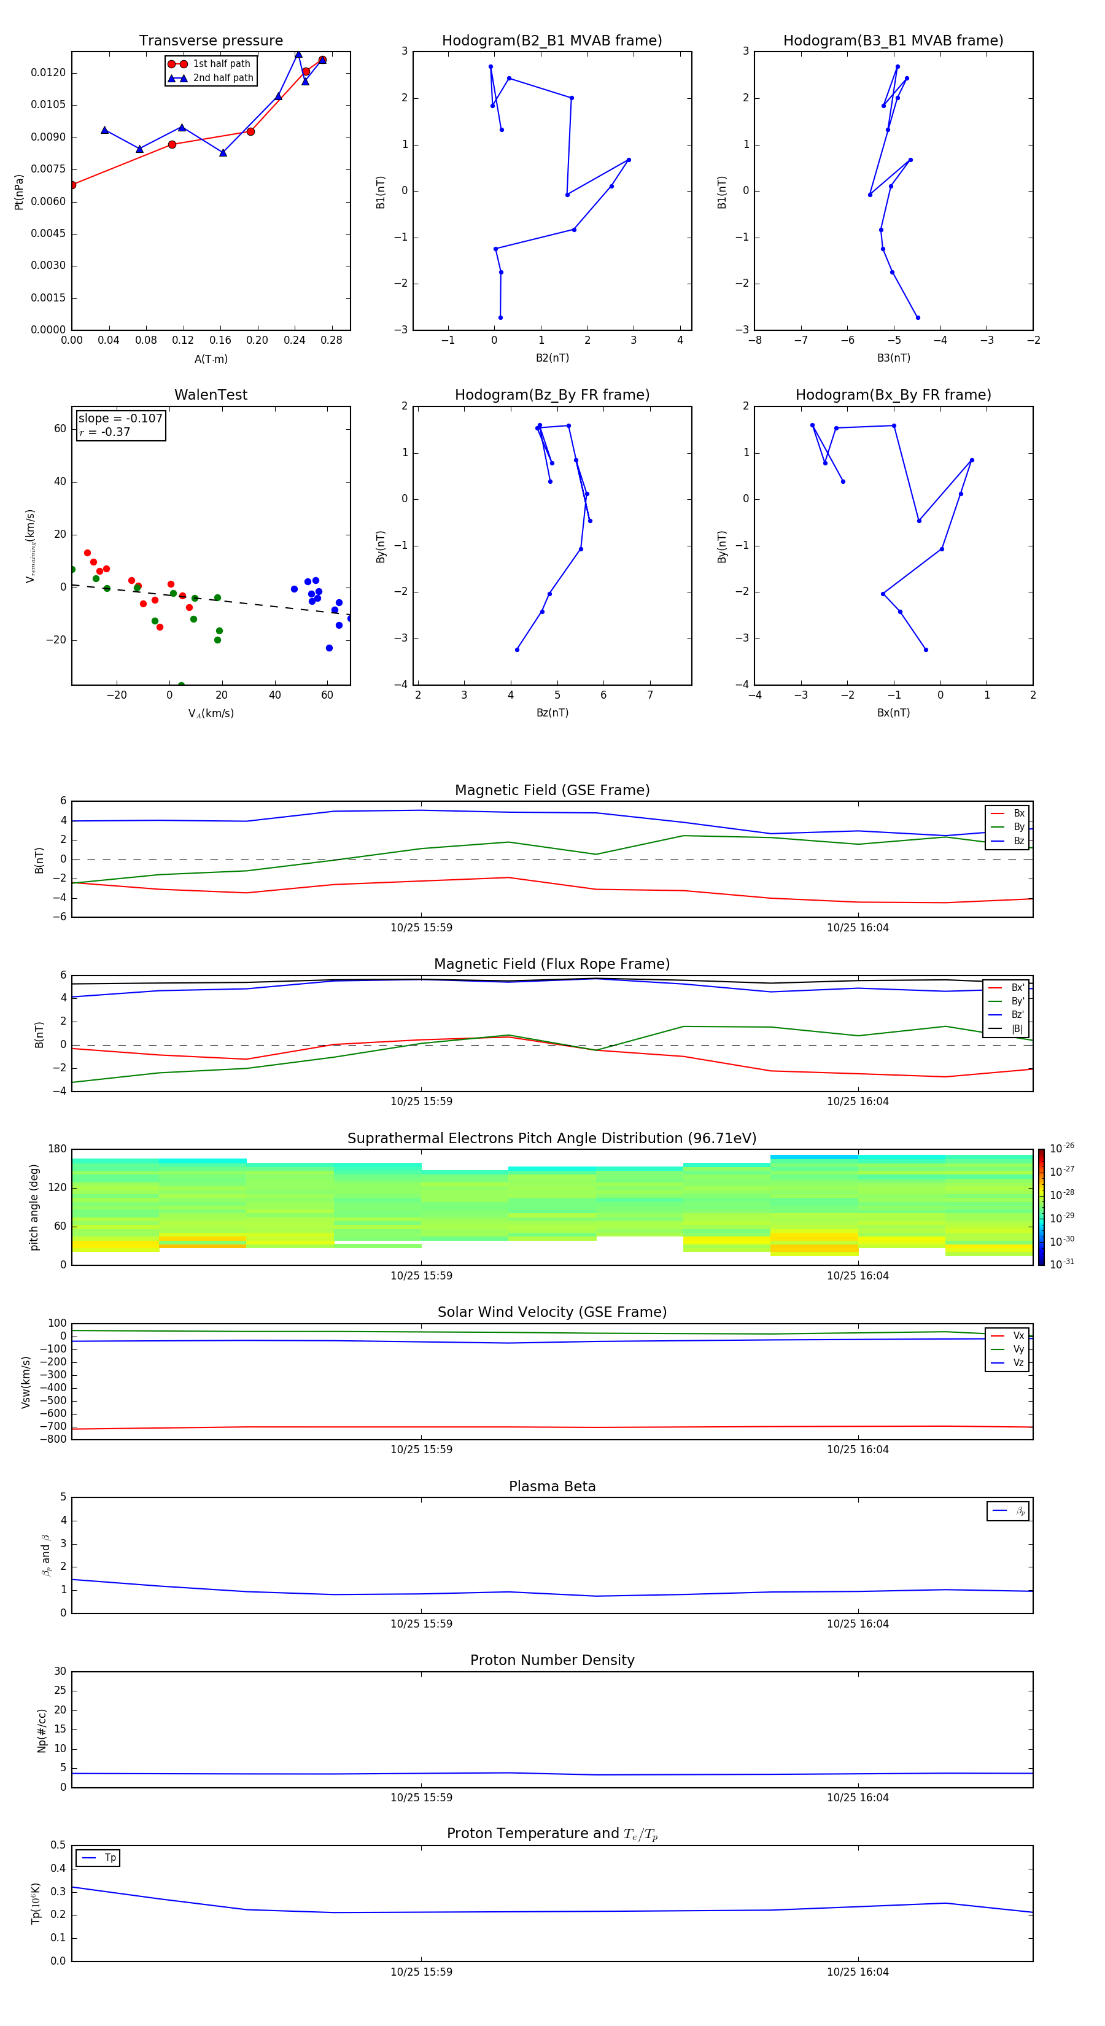1105x2026 pixels.
Task: Click '1st half path' legend entry
Action: pos(209,64)
